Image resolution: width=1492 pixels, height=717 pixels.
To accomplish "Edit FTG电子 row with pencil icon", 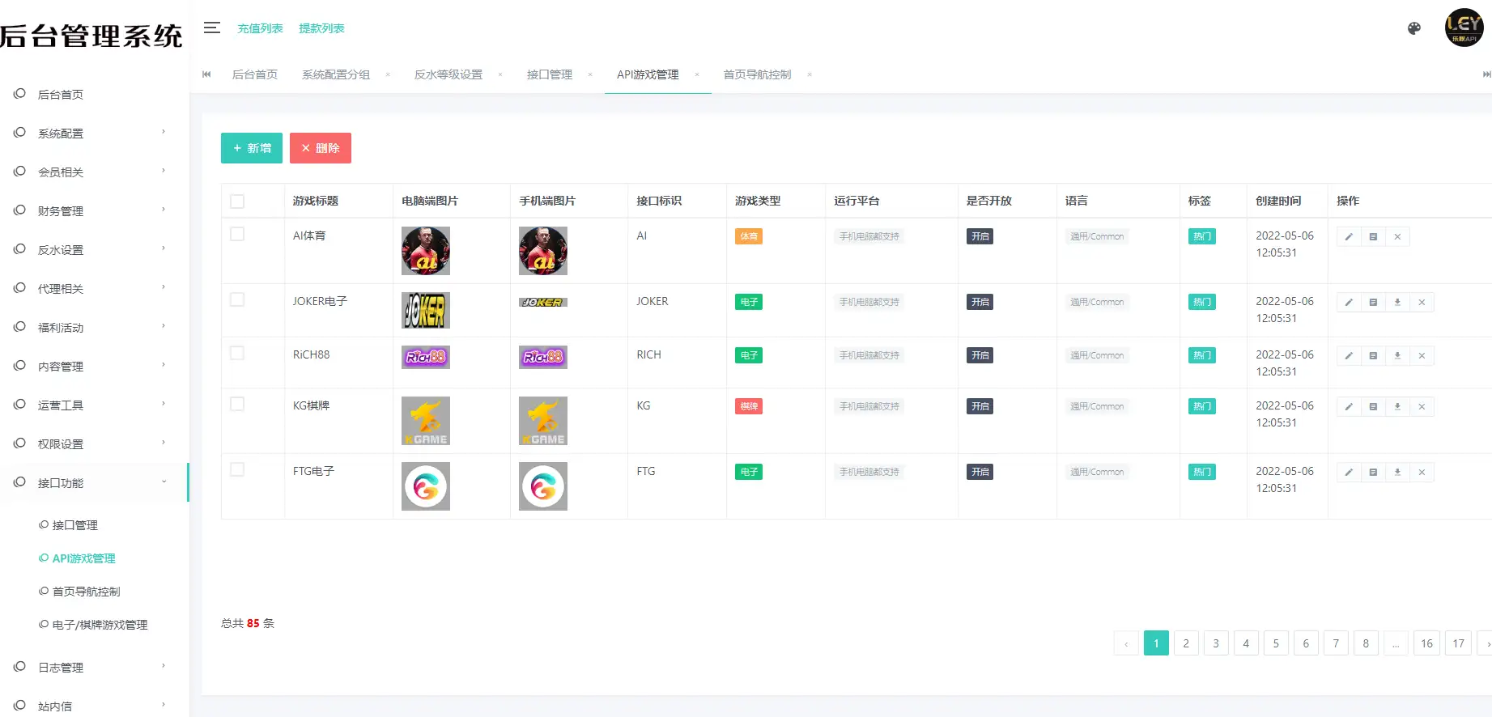I will (x=1349, y=472).
